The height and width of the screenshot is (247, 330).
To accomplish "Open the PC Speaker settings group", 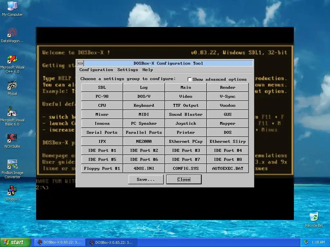I will pyautogui.click(x=144, y=123).
